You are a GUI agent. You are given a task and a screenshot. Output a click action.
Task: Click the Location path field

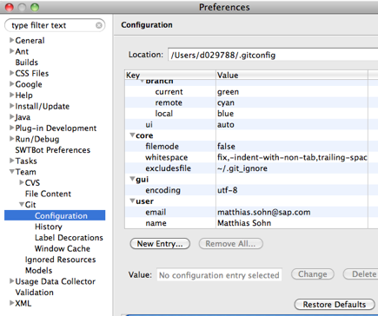(x=273, y=55)
